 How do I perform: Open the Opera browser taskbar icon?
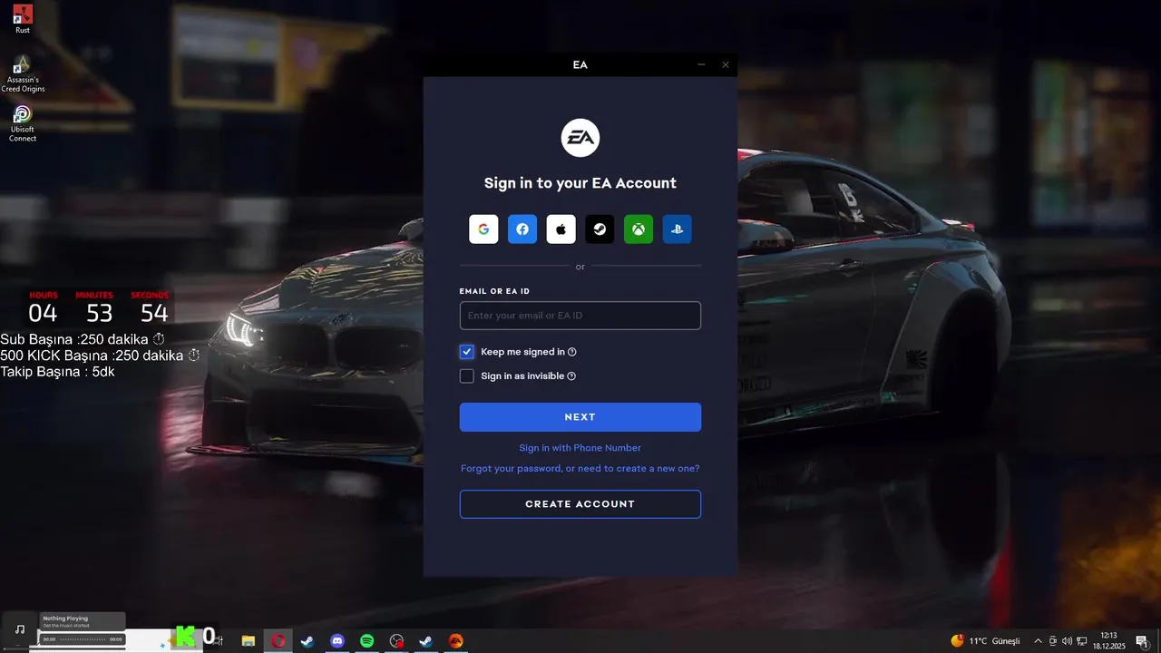(278, 641)
